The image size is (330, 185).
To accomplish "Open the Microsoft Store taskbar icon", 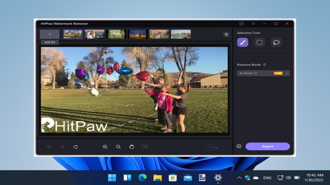I will click(x=173, y=178).
